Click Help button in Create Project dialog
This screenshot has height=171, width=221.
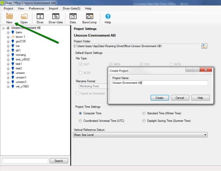(200, 98)
